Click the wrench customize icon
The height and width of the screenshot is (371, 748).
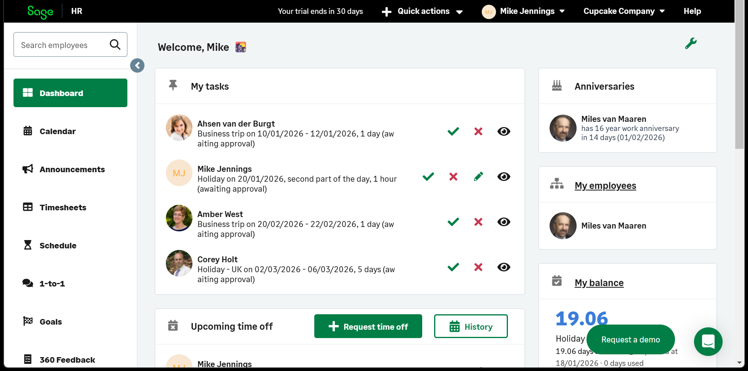click(691, 43)
